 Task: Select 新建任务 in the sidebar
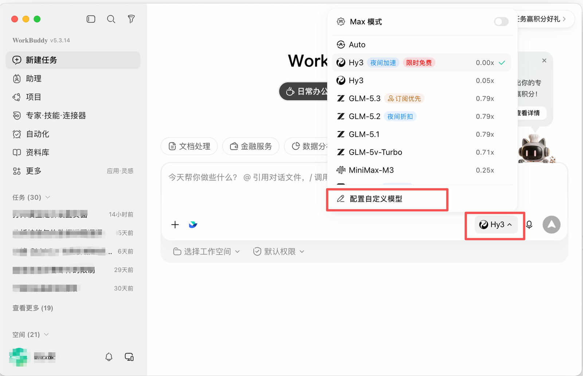[73, 60]
